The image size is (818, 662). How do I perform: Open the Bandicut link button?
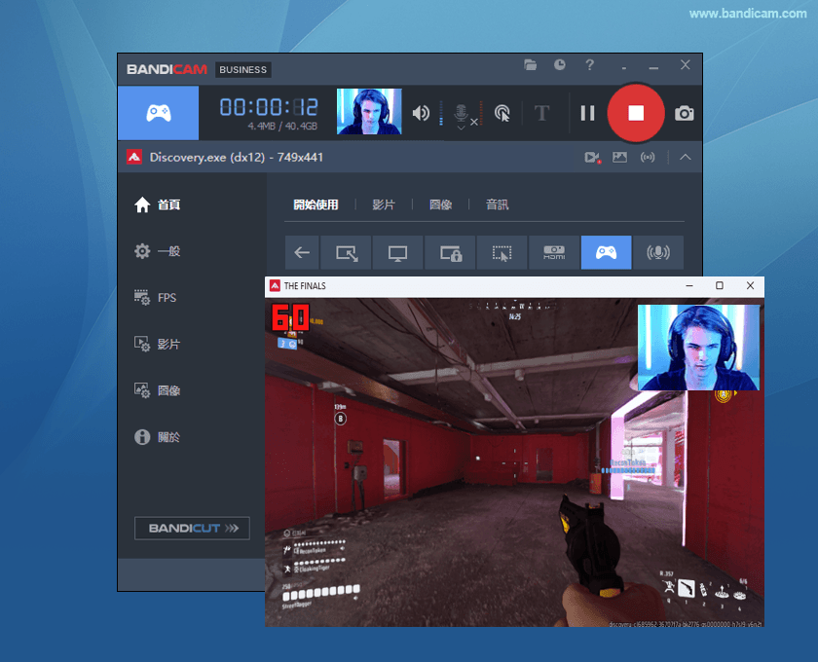click(192, 528)
